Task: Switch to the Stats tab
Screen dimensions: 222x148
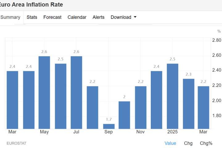Action: (x=32, y=17)
